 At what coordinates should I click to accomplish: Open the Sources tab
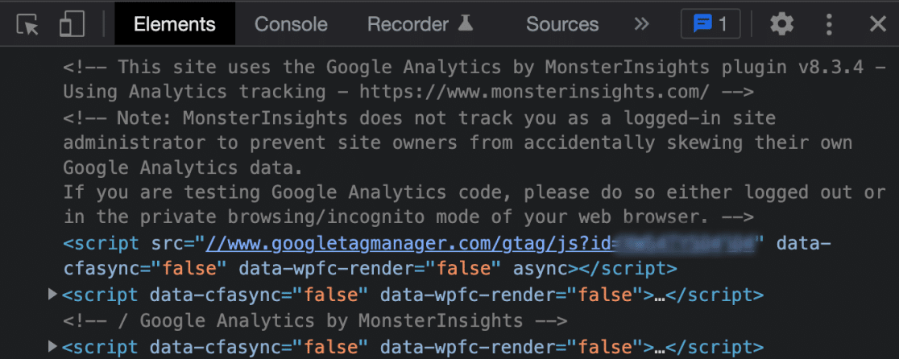562,24
